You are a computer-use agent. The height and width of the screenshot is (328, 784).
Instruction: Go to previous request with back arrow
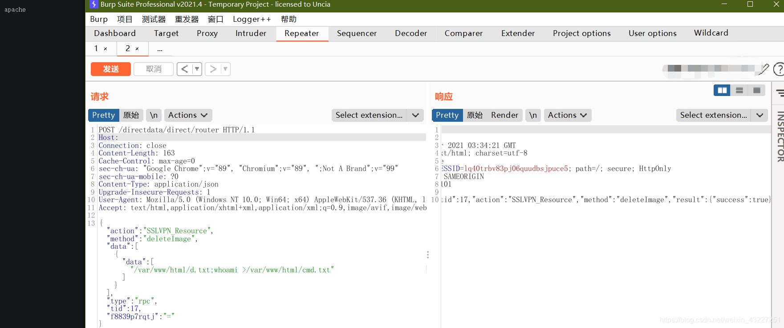[x=184, y=69]
